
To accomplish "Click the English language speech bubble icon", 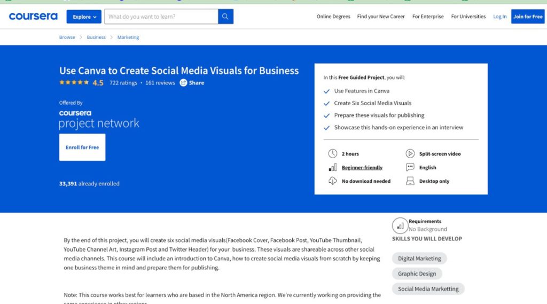I will click(x=410, y=167).
